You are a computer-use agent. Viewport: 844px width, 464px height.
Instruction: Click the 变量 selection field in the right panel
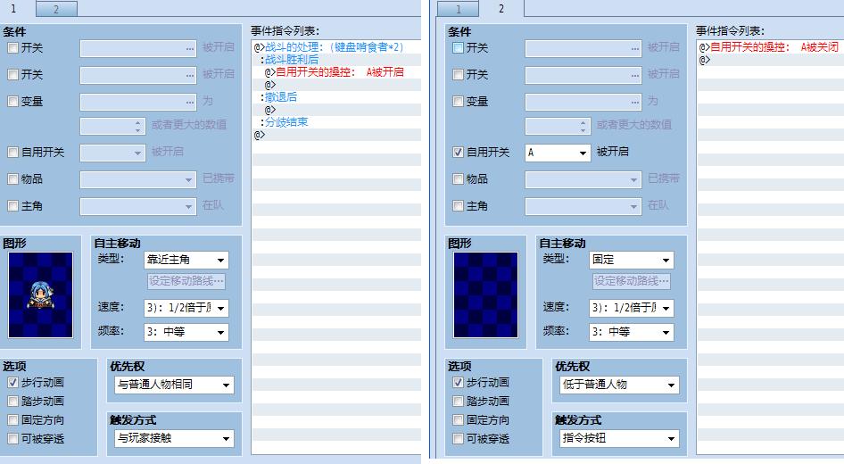point(583,102)
